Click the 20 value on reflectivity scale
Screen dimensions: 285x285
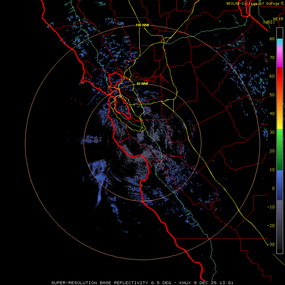click(x=272, y=151)
